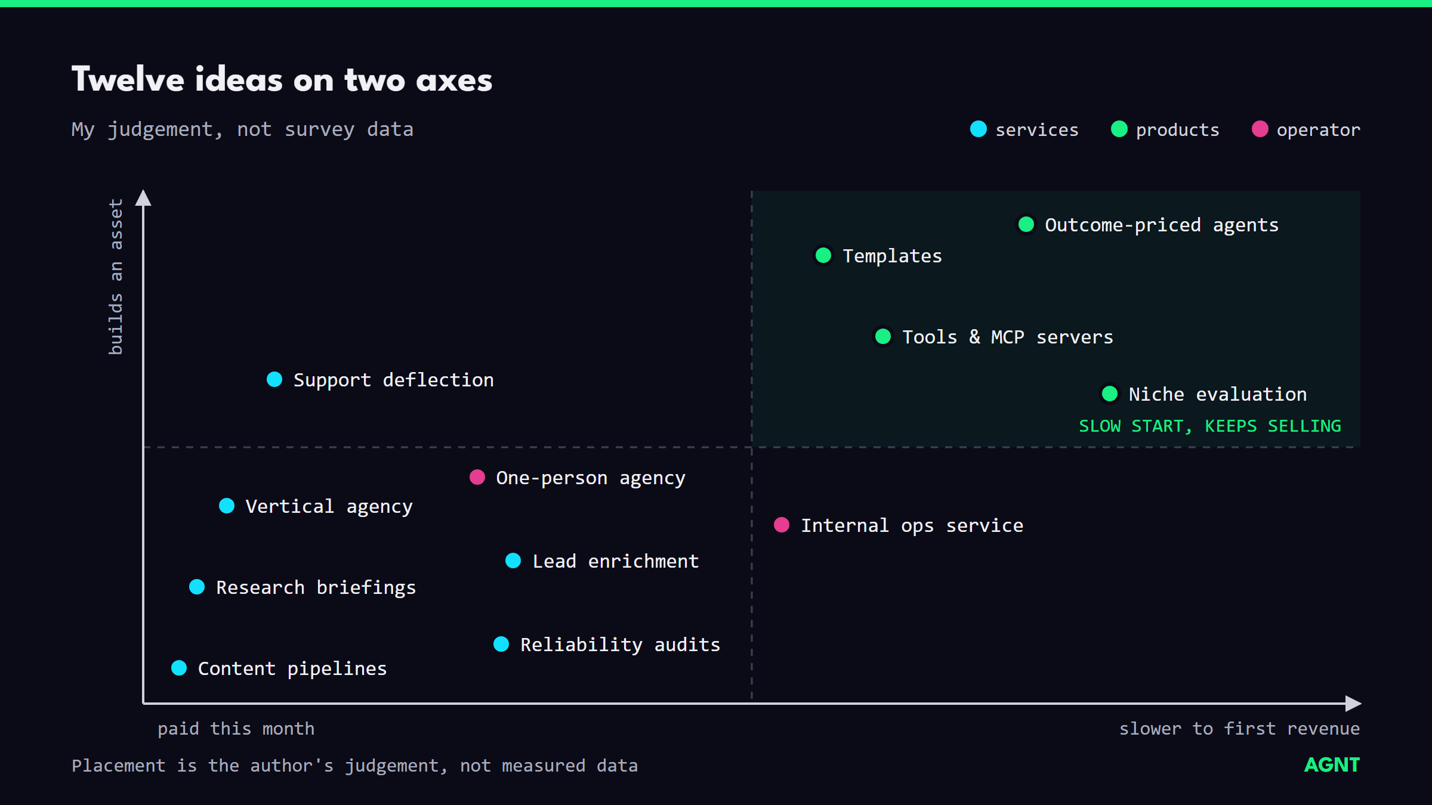The width and height of the screenshot is (1432, 805).
Task: Click the cyan dot beside Research briefings
Action: [x=197, y=587]
